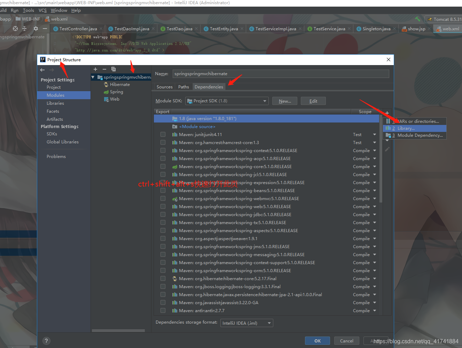Image resolution: width=462 pixels, height=348 pixels.
Task: Toggle export checkbox for spring-context:5.1.0.RELEASE
Action: point(163,150)
